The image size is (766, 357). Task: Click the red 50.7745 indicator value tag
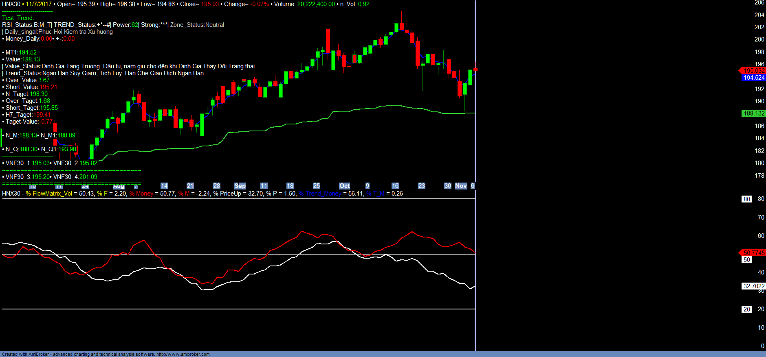753,253
